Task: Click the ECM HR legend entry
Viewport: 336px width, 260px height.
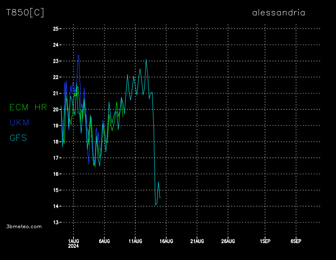Action: 28,108
